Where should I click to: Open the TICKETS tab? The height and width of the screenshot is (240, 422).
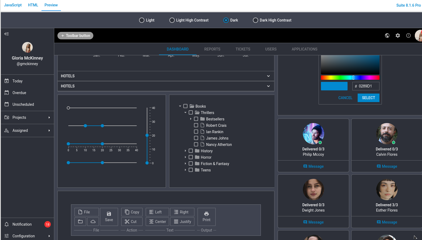tap(243, 49)
